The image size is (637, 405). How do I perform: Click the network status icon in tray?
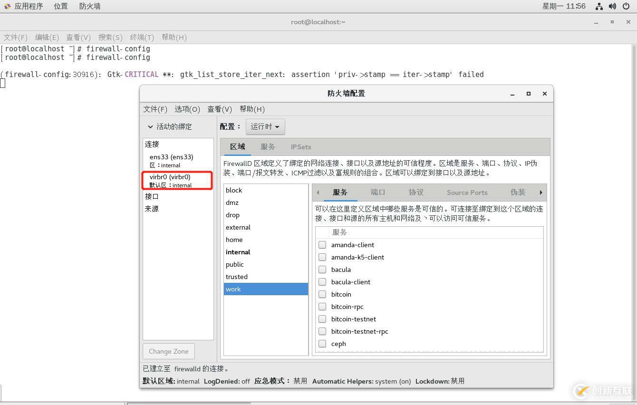click(599, 6)
